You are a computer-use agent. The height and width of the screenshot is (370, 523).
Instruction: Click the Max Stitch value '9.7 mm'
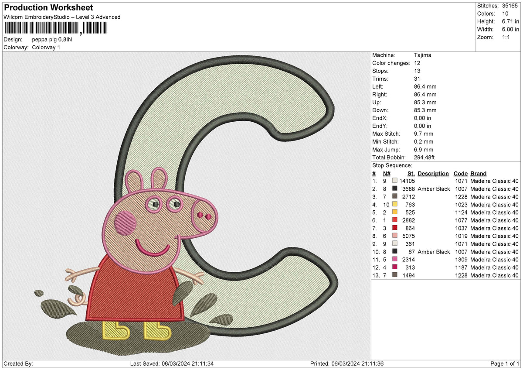(424, 134)
